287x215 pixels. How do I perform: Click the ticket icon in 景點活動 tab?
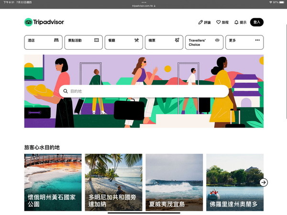coord(97,40)
